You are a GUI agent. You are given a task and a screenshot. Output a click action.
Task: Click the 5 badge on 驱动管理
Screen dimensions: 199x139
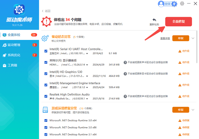click(x=34, y=45)
